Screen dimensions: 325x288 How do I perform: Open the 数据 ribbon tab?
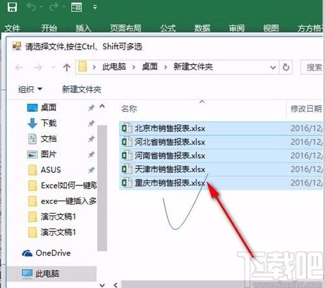pyautogui.click(x=202, y=28)
